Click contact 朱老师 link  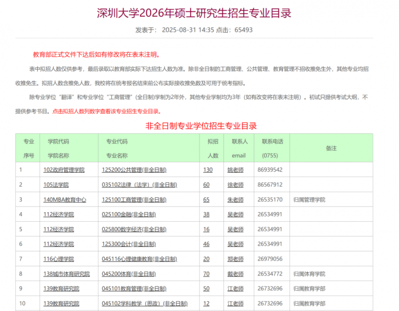(235, 200)
